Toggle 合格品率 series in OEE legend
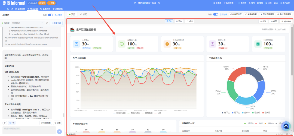 coord(147,113)
